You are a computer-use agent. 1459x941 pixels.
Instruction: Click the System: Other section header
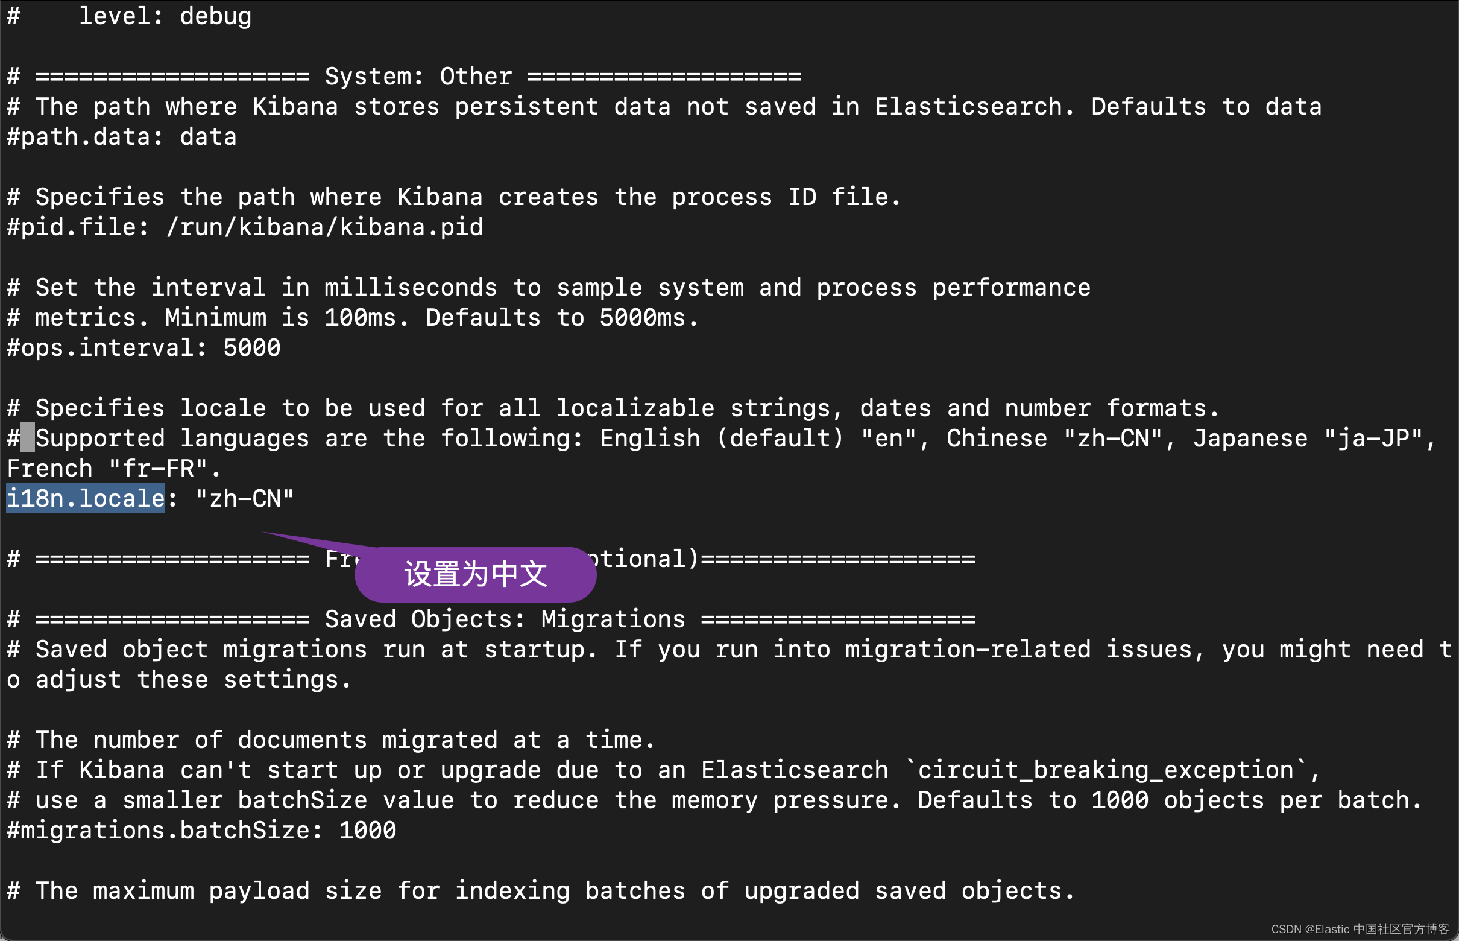point(418,77)
